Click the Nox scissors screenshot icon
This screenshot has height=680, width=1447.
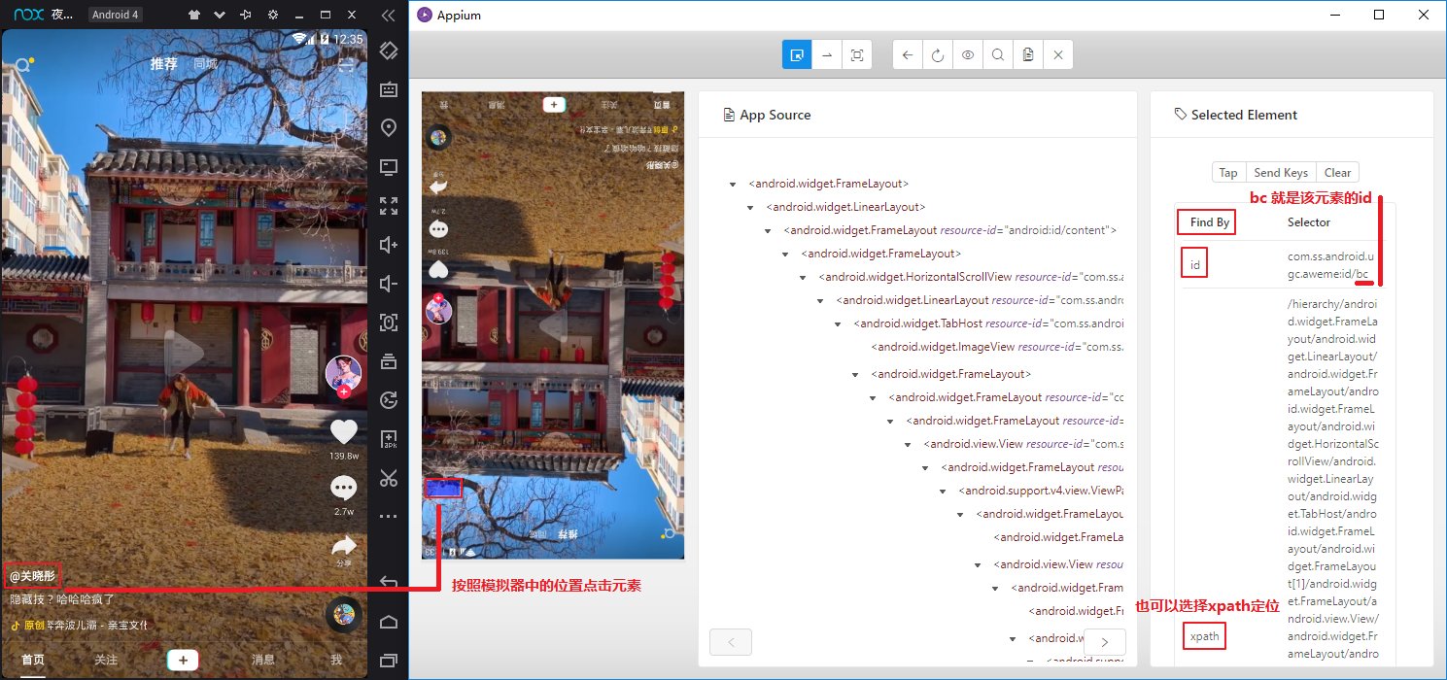[x=389, y=478]
